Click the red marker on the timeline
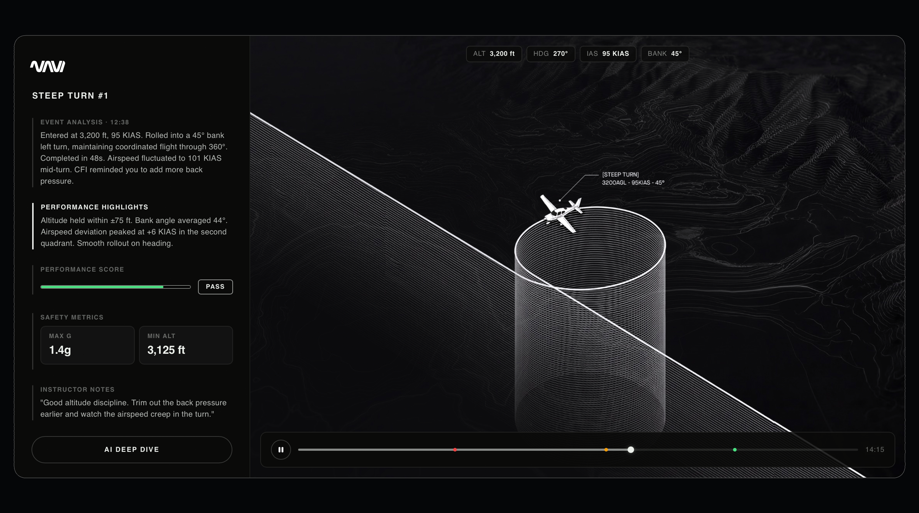The width and height of the screenshot is (919, 513). tap(455, 450)
